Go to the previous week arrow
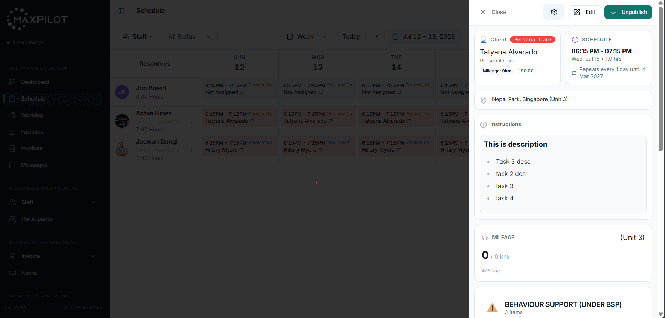This screenshot has height=318, width=665. click(377, 37)
